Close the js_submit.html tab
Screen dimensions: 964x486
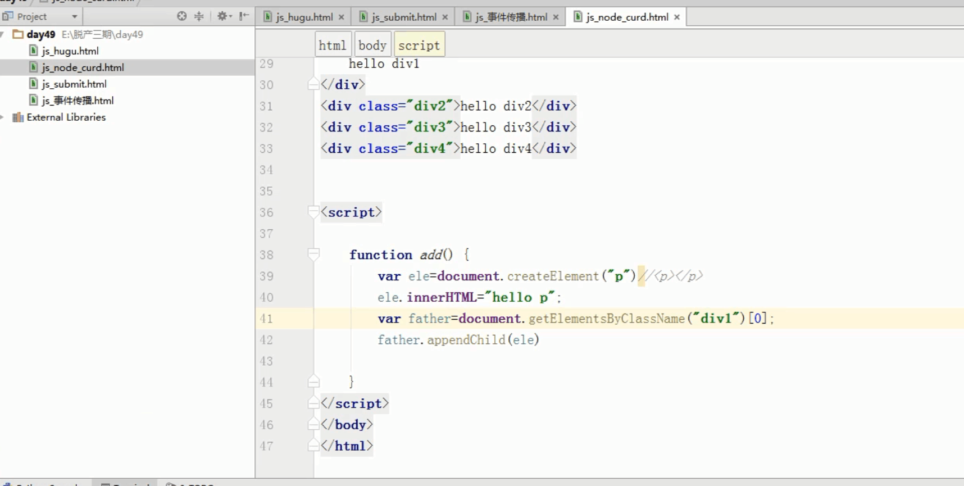[445, 17]
